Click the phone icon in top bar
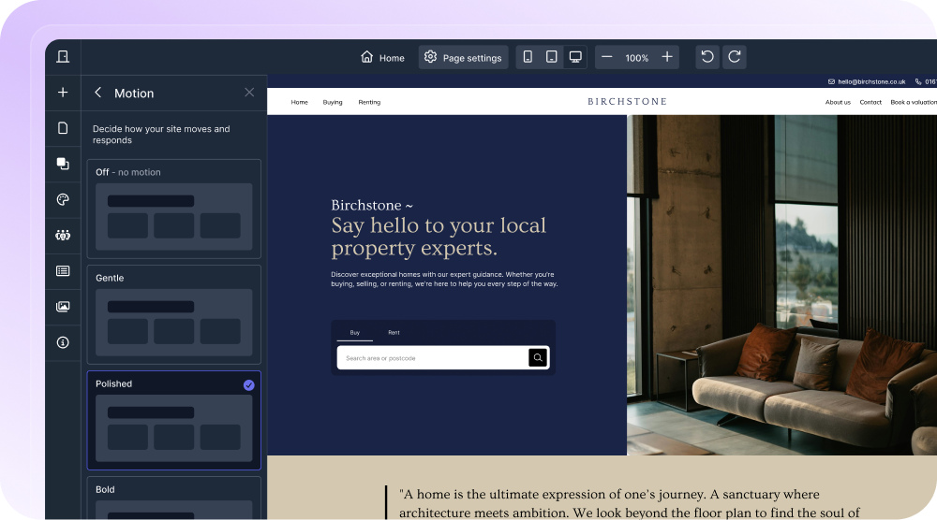Screen dimensions: 937x520 918,81
